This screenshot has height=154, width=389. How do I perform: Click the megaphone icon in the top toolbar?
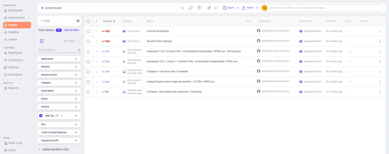click(x=182, y=8)
